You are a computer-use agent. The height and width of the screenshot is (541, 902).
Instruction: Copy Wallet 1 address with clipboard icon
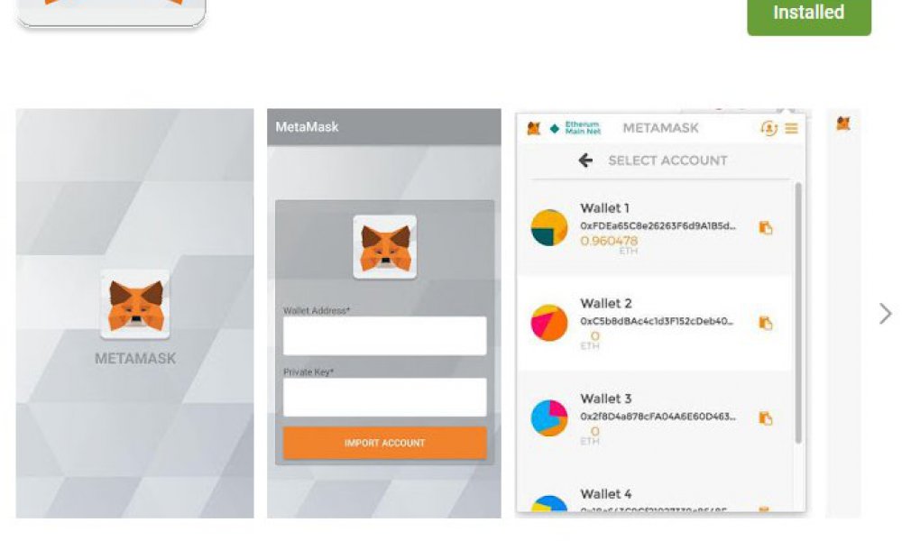pos(766,227)
